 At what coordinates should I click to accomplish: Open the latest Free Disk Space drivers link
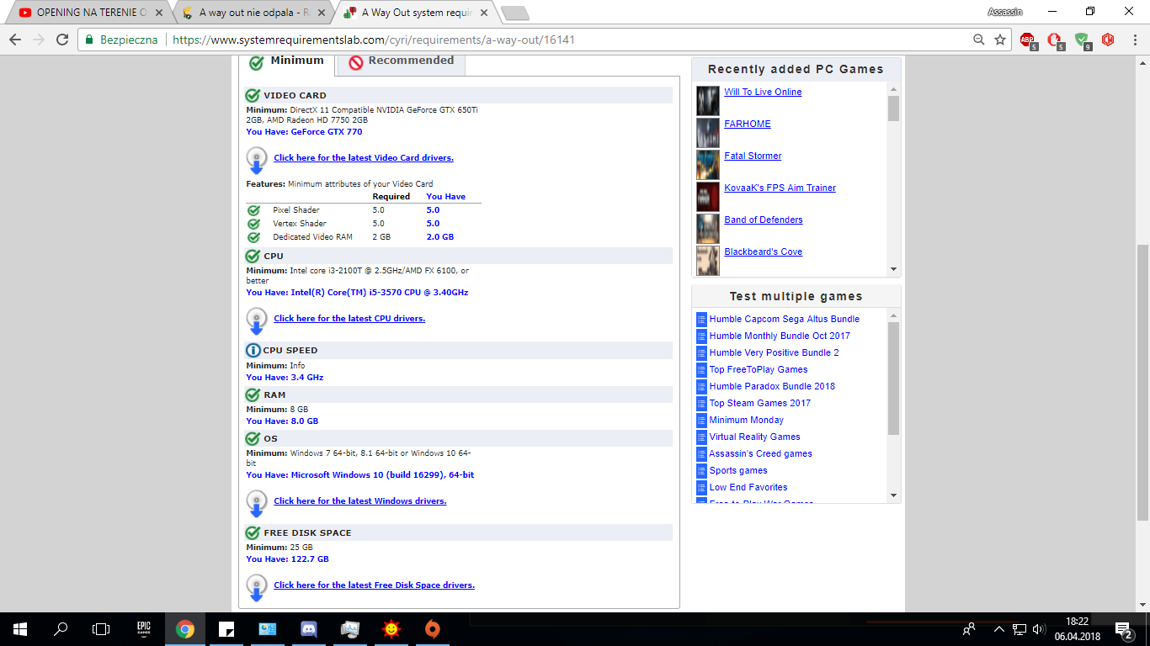[x=374, y=585]
